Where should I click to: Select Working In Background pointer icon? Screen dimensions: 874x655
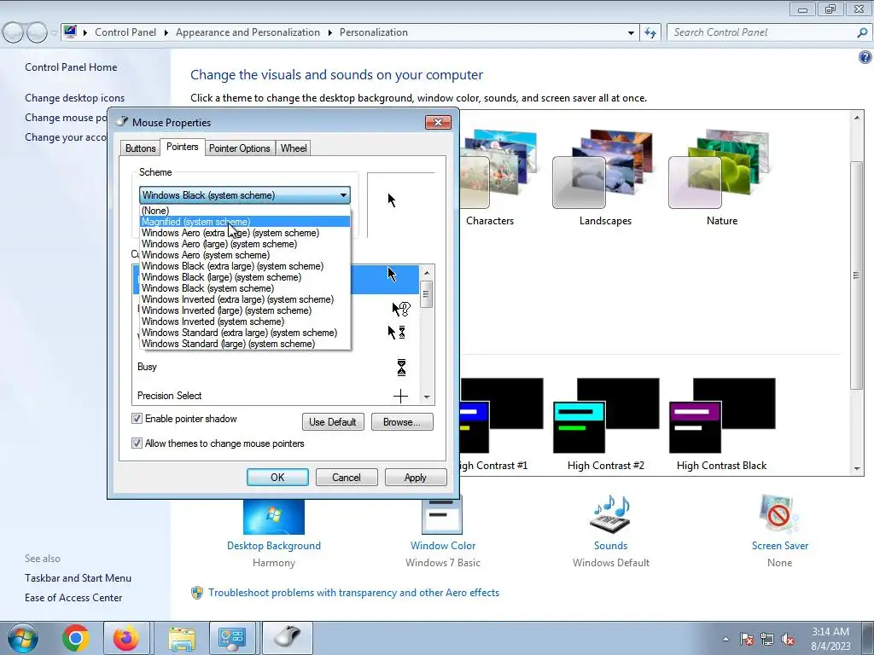coord(396,333)
